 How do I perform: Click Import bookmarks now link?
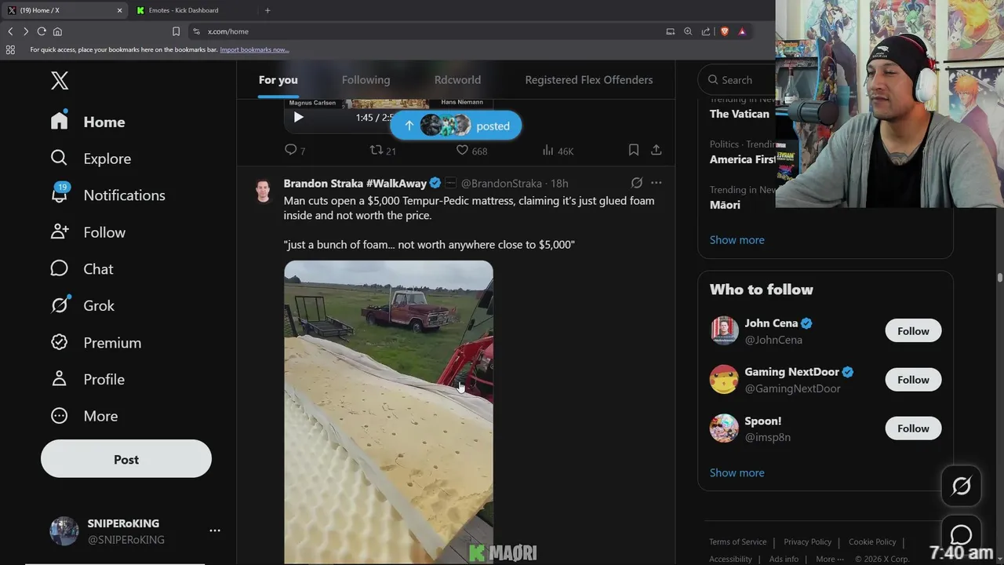tap(254, 49)
